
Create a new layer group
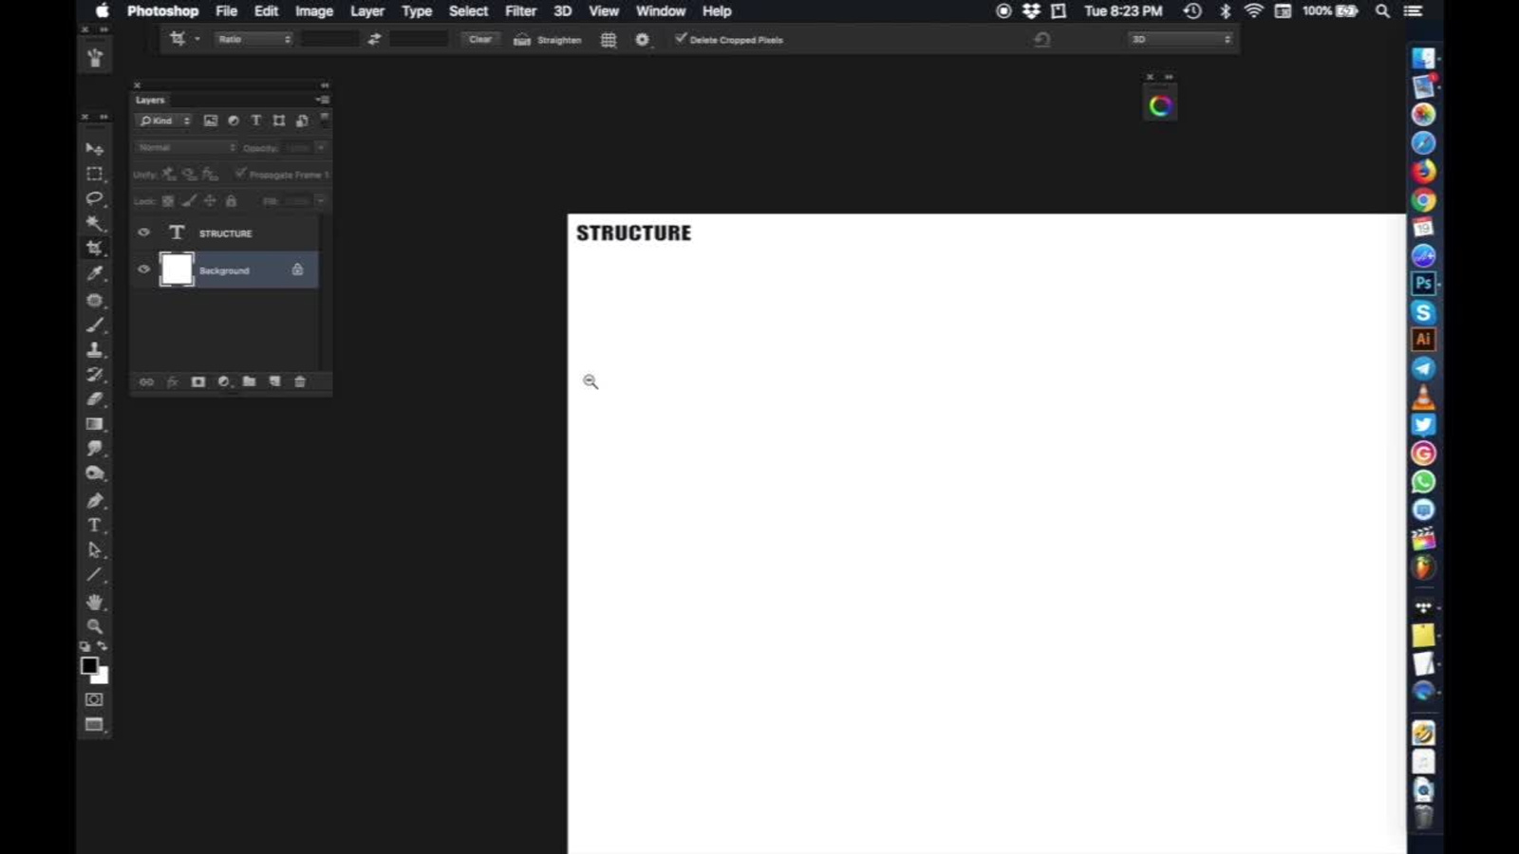click(x=249, y=381)
